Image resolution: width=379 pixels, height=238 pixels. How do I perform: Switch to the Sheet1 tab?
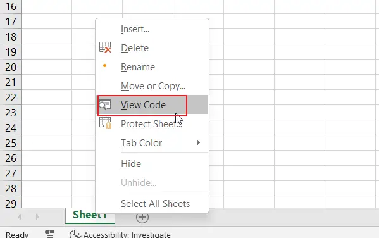click(90, 215)
